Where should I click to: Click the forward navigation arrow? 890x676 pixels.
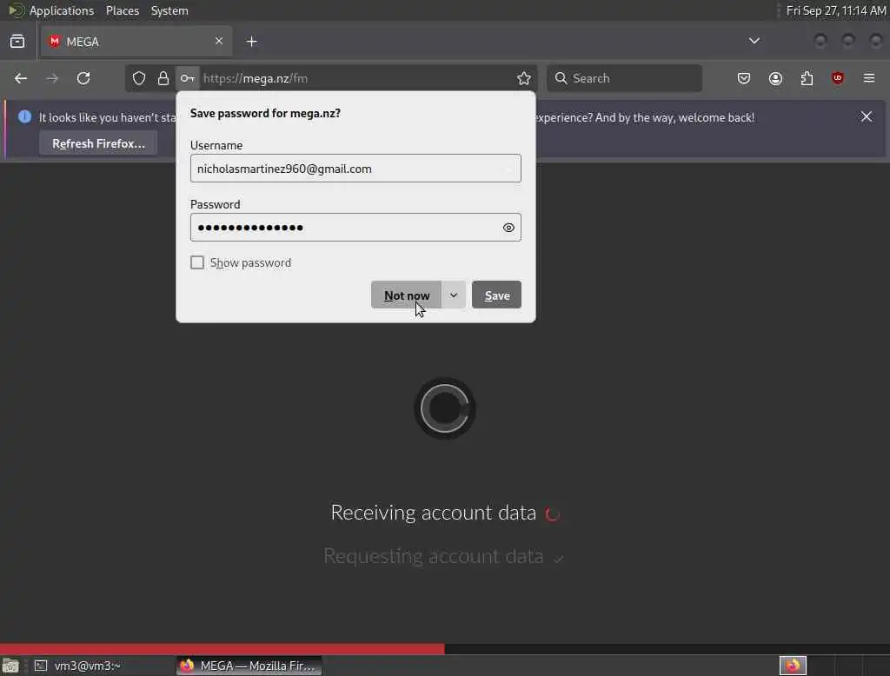(x=52, y=78)
